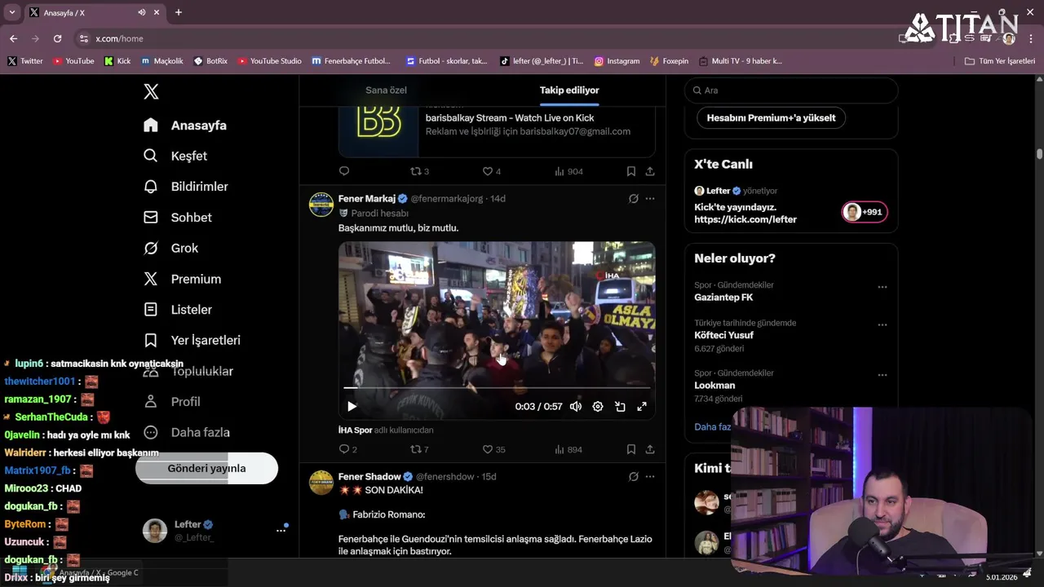
Task: Open Sohbet messages
Action: click(178, 218)
